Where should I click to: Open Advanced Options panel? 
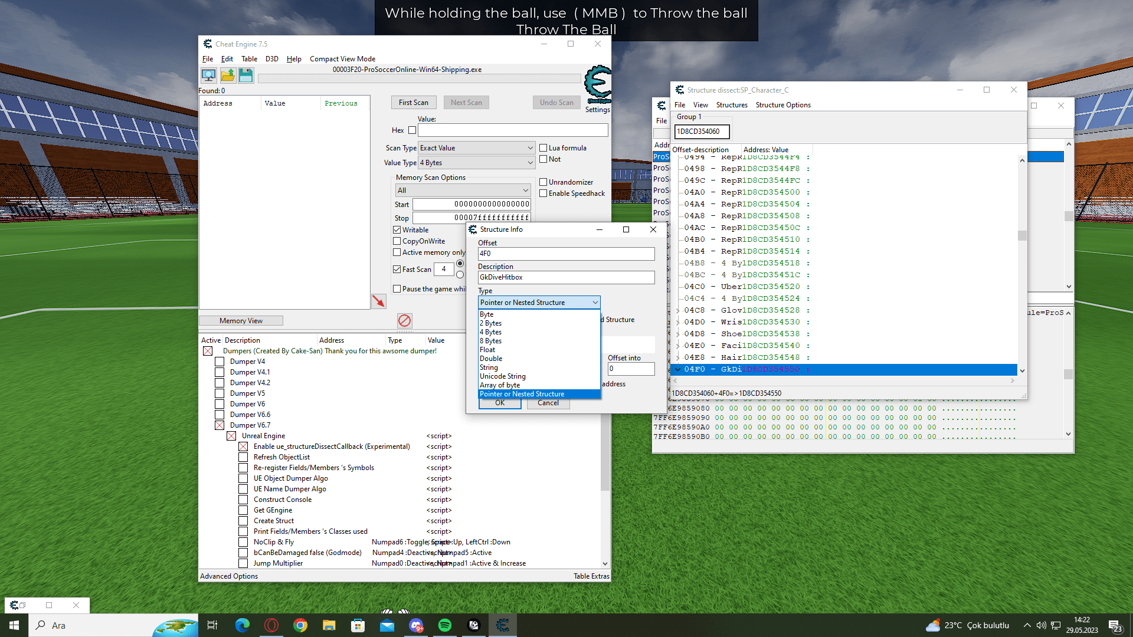point(229,576)
